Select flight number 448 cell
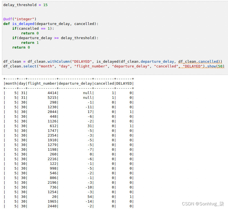Image resolution: width=228 pixels, height=209 pixels. click(53, 117)
